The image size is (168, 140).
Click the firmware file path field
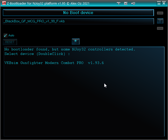point(78,21)
